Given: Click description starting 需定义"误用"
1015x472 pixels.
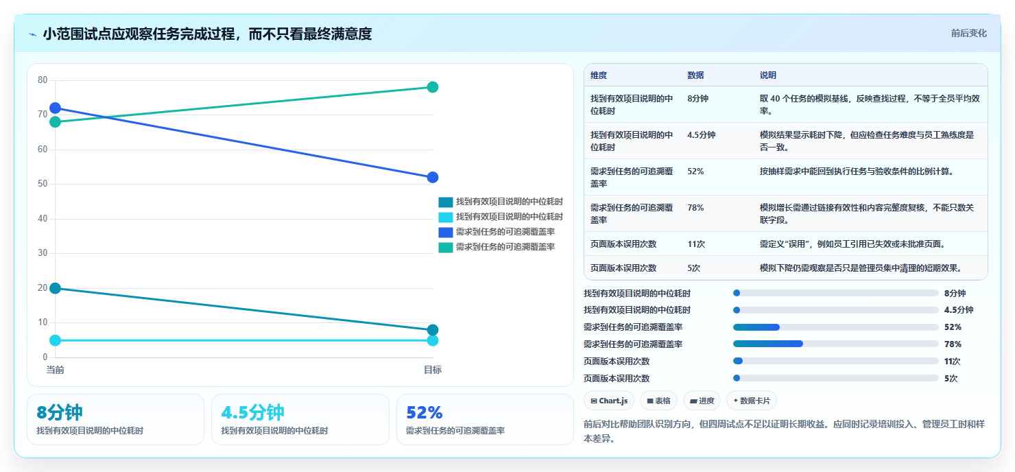Looking at the screenshot, I should point(852,244).
